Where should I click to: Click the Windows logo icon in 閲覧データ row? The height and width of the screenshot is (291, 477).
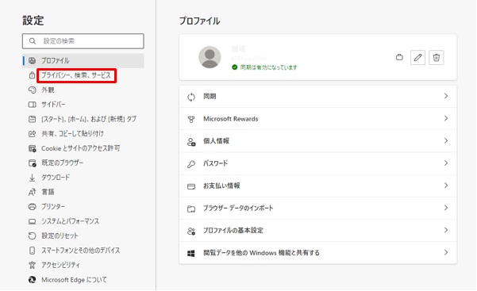click(191, 253)
